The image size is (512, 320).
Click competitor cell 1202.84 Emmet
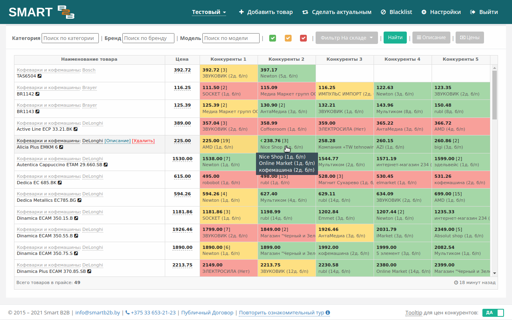(x=345, y=215)
